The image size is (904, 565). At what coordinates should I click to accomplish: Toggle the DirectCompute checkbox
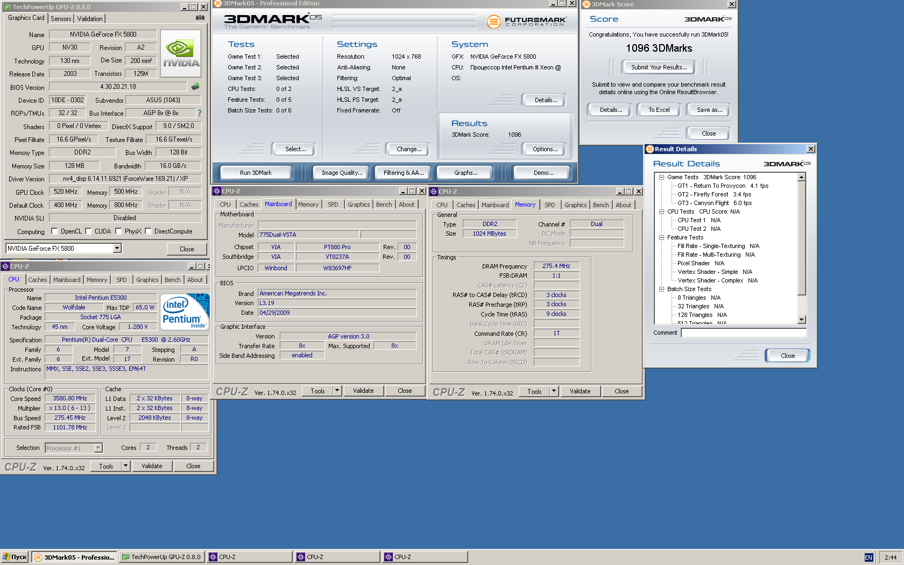[x=148, y=231]
